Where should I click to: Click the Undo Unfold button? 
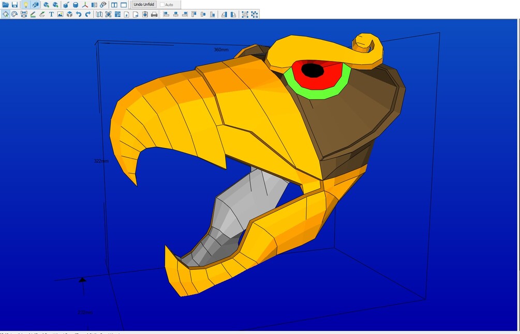144,4
